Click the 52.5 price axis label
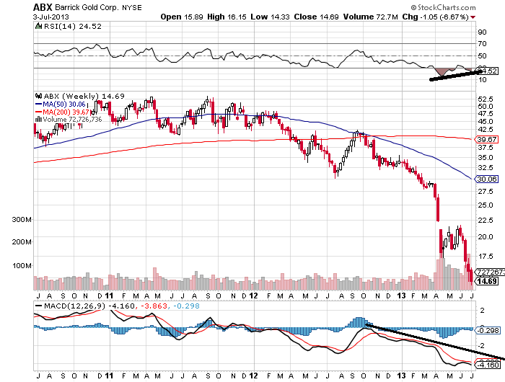Viewport: 505px width, 382px height. click(x=486, y=99)
